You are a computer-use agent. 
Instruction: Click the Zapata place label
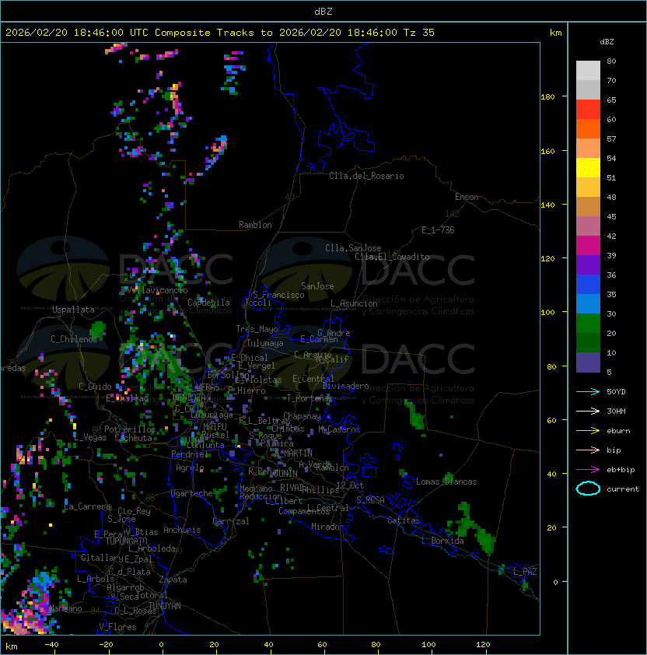(x=173, y=580)
